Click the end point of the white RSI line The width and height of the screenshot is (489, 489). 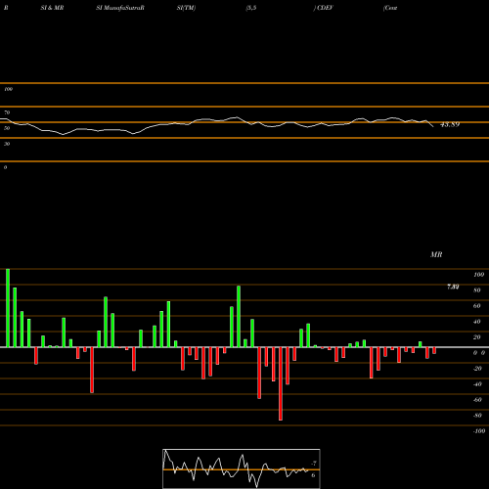433,126
